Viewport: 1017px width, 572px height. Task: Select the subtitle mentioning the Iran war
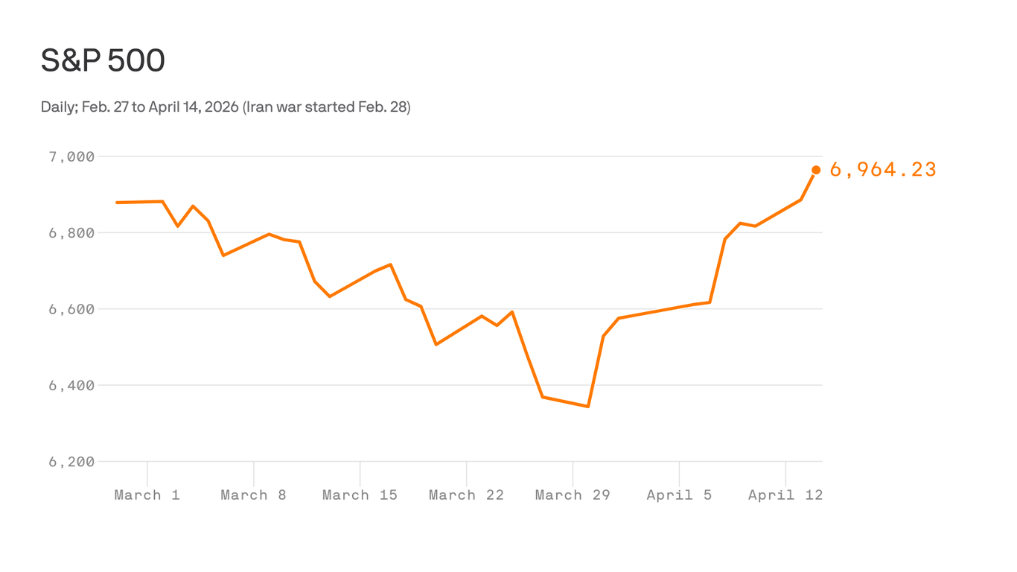point(225,107)
